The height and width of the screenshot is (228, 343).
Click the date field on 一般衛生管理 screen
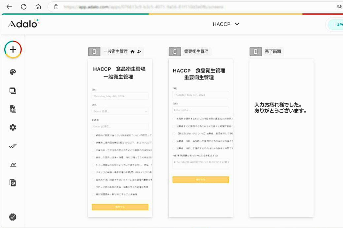(x=120, y=96)
